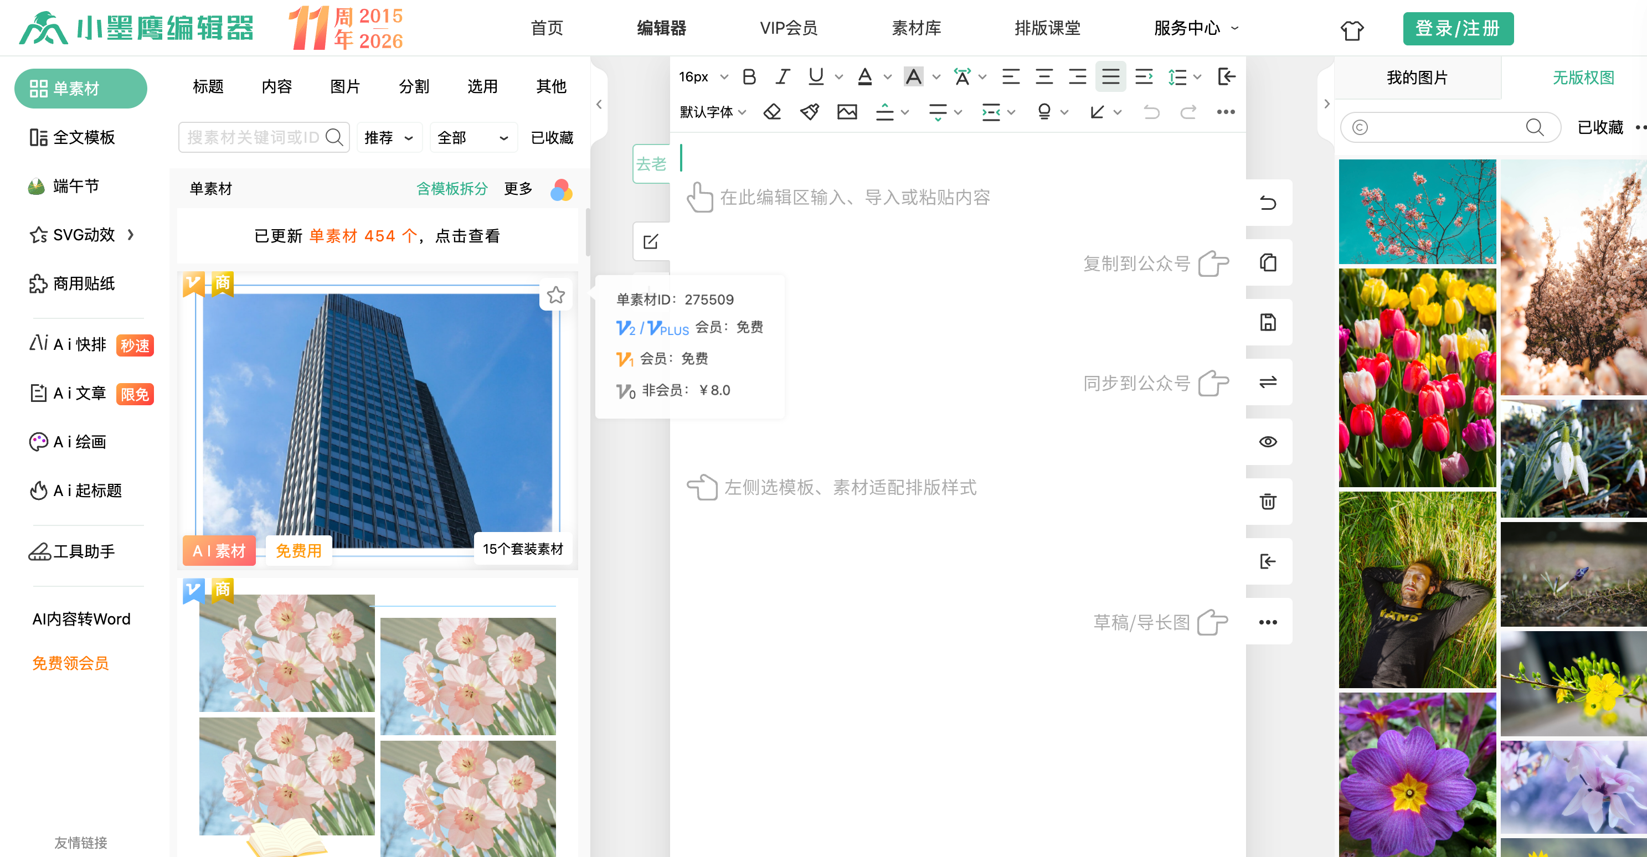Click the 含模板拆分 link
The height and width of the screenshot is (857, 1647).
[x=451, y=189]
